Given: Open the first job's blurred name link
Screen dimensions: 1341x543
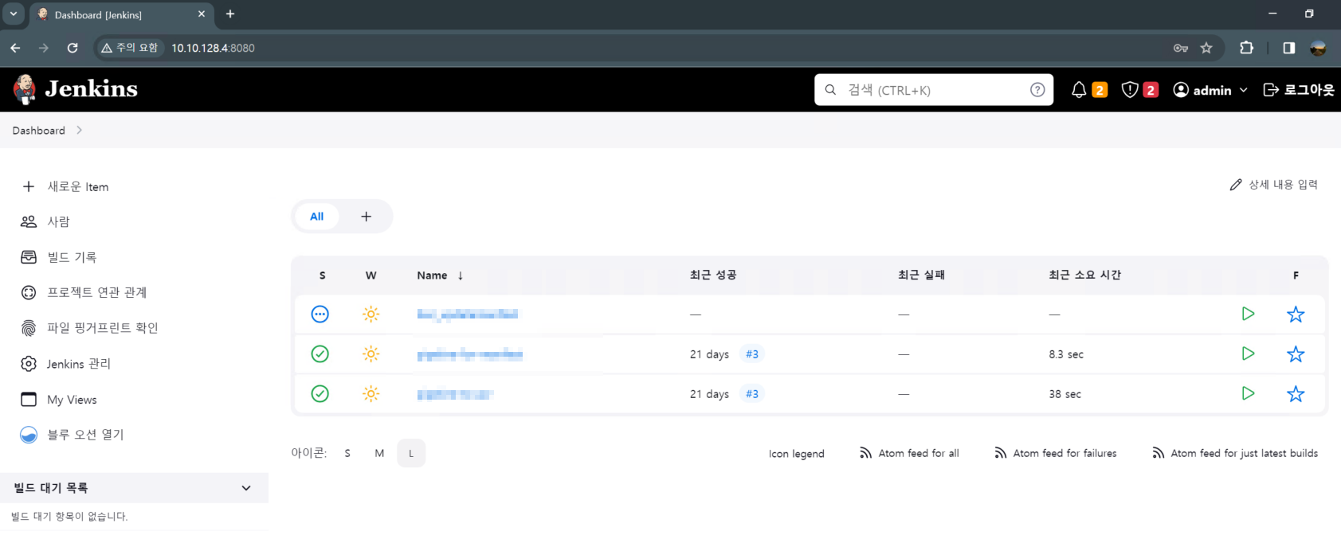Looking at the screenshot, I should [467, 314].
